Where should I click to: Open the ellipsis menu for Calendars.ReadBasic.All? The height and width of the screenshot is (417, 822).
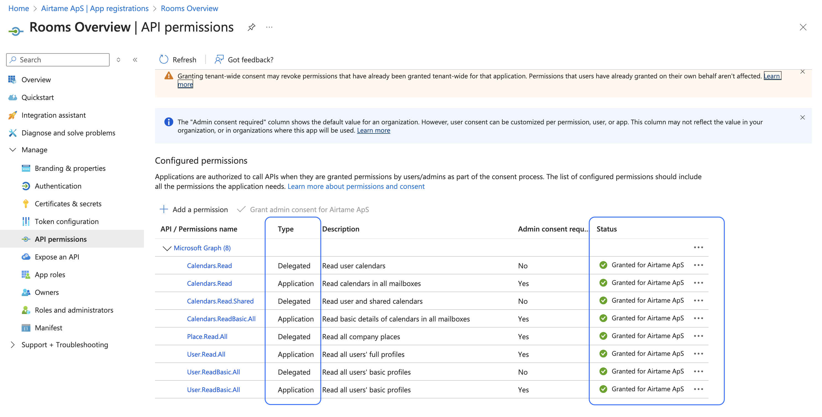(x=698, y=318)
